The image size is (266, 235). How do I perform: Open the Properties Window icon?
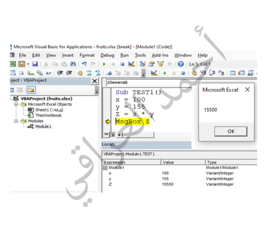point(151,64)
